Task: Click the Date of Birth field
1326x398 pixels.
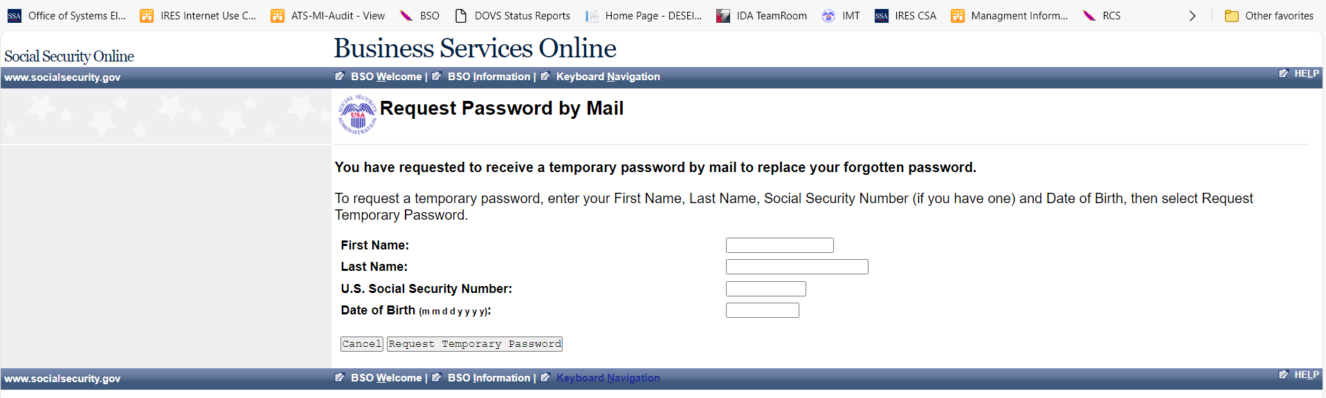Action: click(x=762, y=310)
